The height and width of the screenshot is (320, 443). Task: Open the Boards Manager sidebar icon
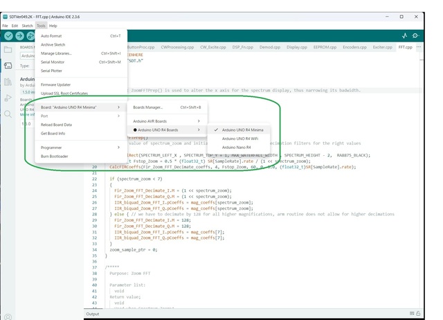8,66
